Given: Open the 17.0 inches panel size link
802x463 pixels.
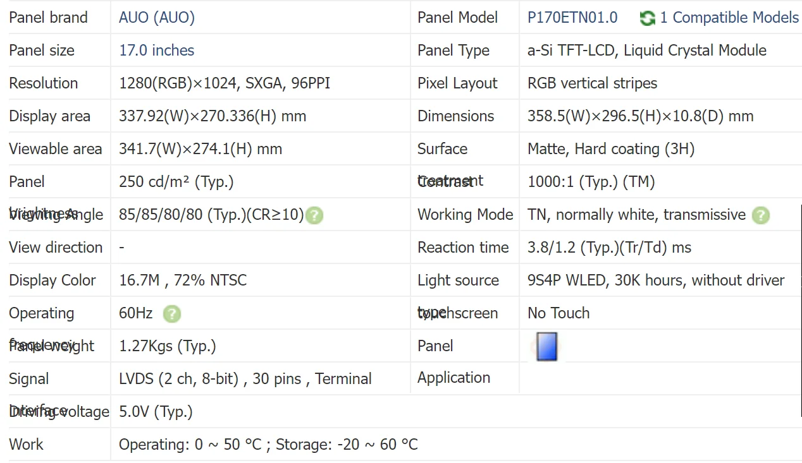Looking at the screenshot, I should click(156, 51).
